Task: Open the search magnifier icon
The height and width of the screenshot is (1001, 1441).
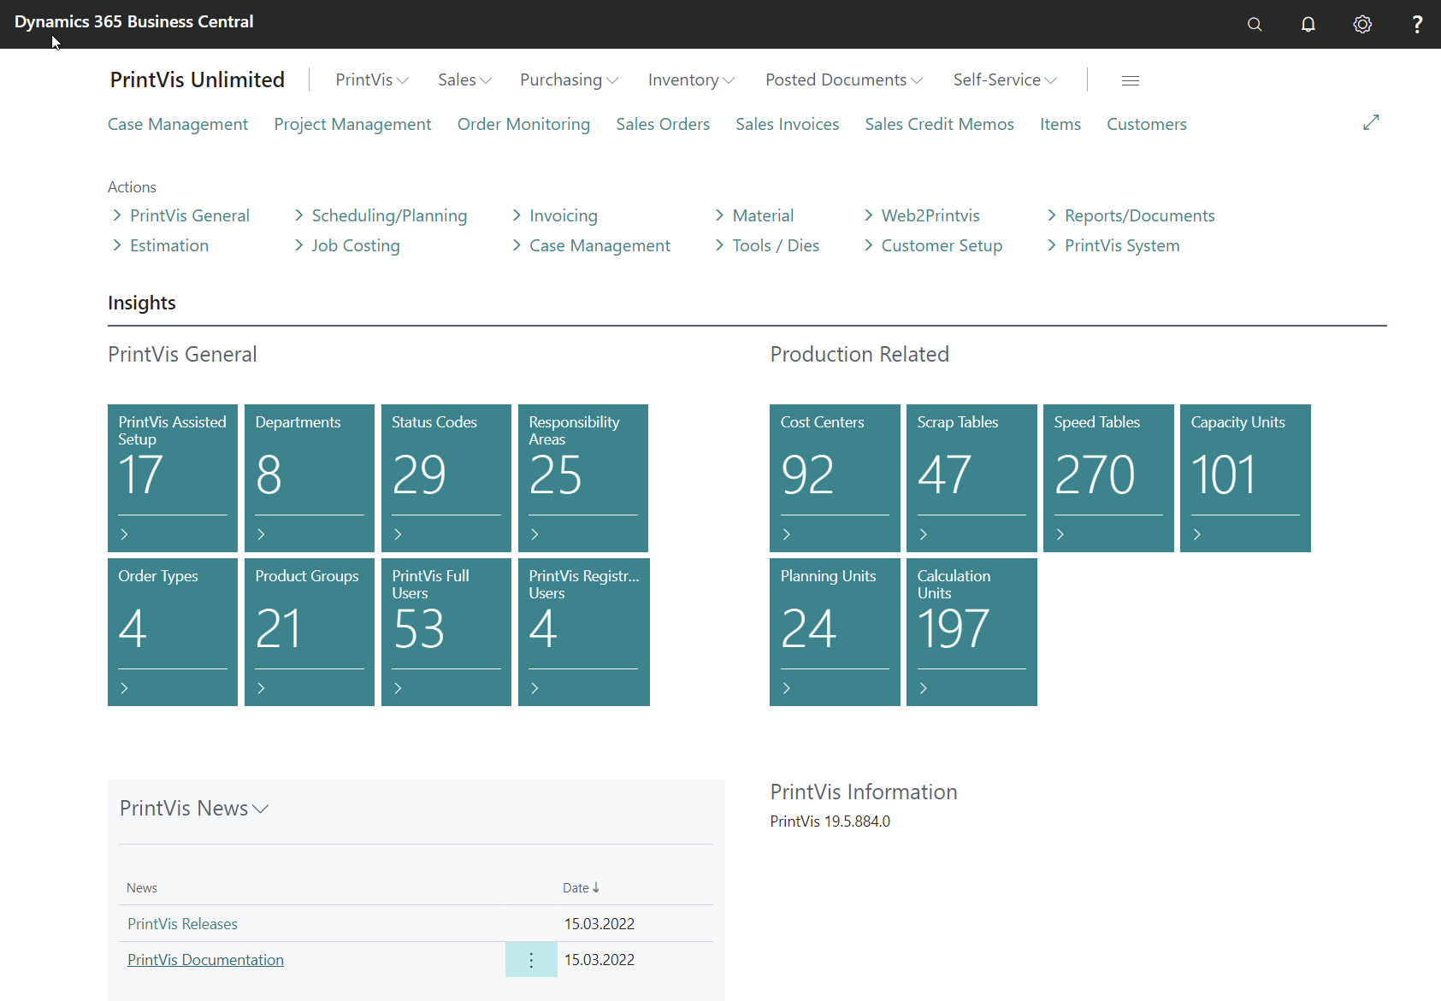Action: coord(1255,24)
